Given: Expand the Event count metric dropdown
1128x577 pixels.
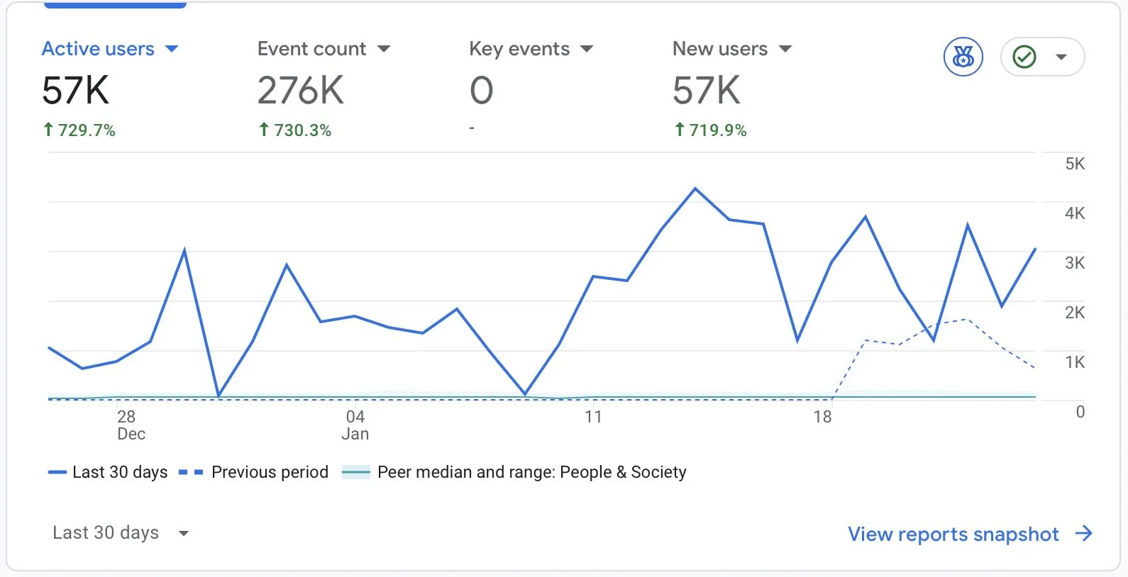Looking at the screenshot, I should click(x=384, y=49).
